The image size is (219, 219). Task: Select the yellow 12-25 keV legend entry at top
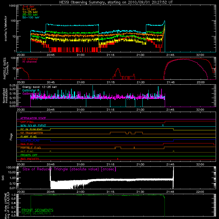click(30, 12)
